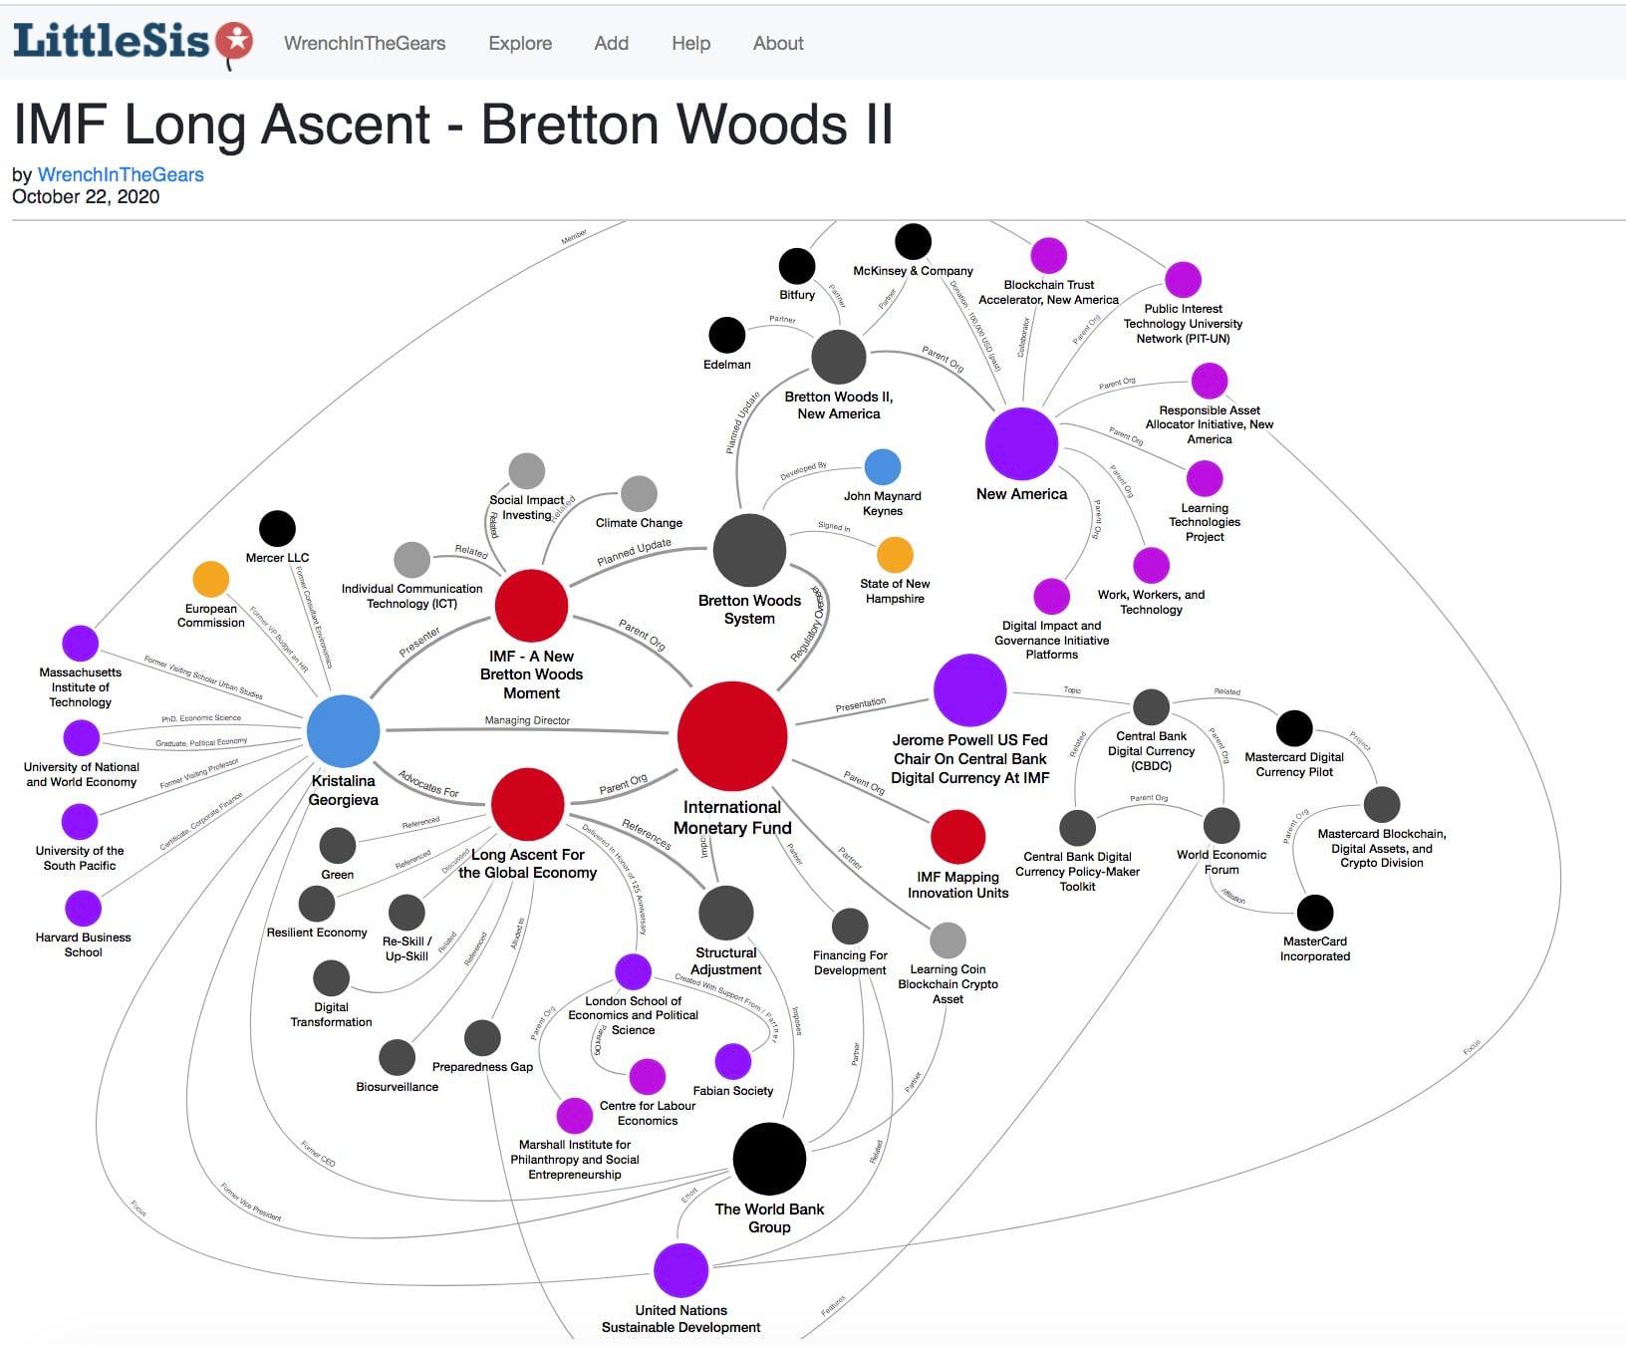Open author link WrenchInTheGears below title
Image resolution: width=1626 pixels, height=1345 pixels.
pos(121,174)
